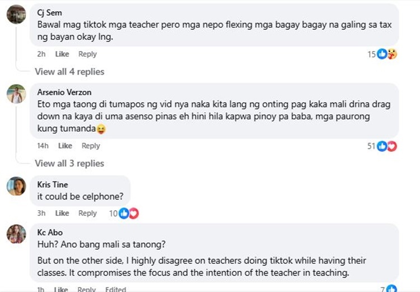Screen dimensions: 420x292
Task: Like Kris Tine's comment
Action: pyautogui.click(x=62, y=213)
